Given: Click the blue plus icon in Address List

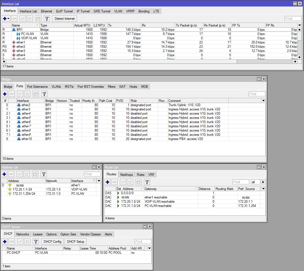Looking at the screenshot, I should [4, 174].
